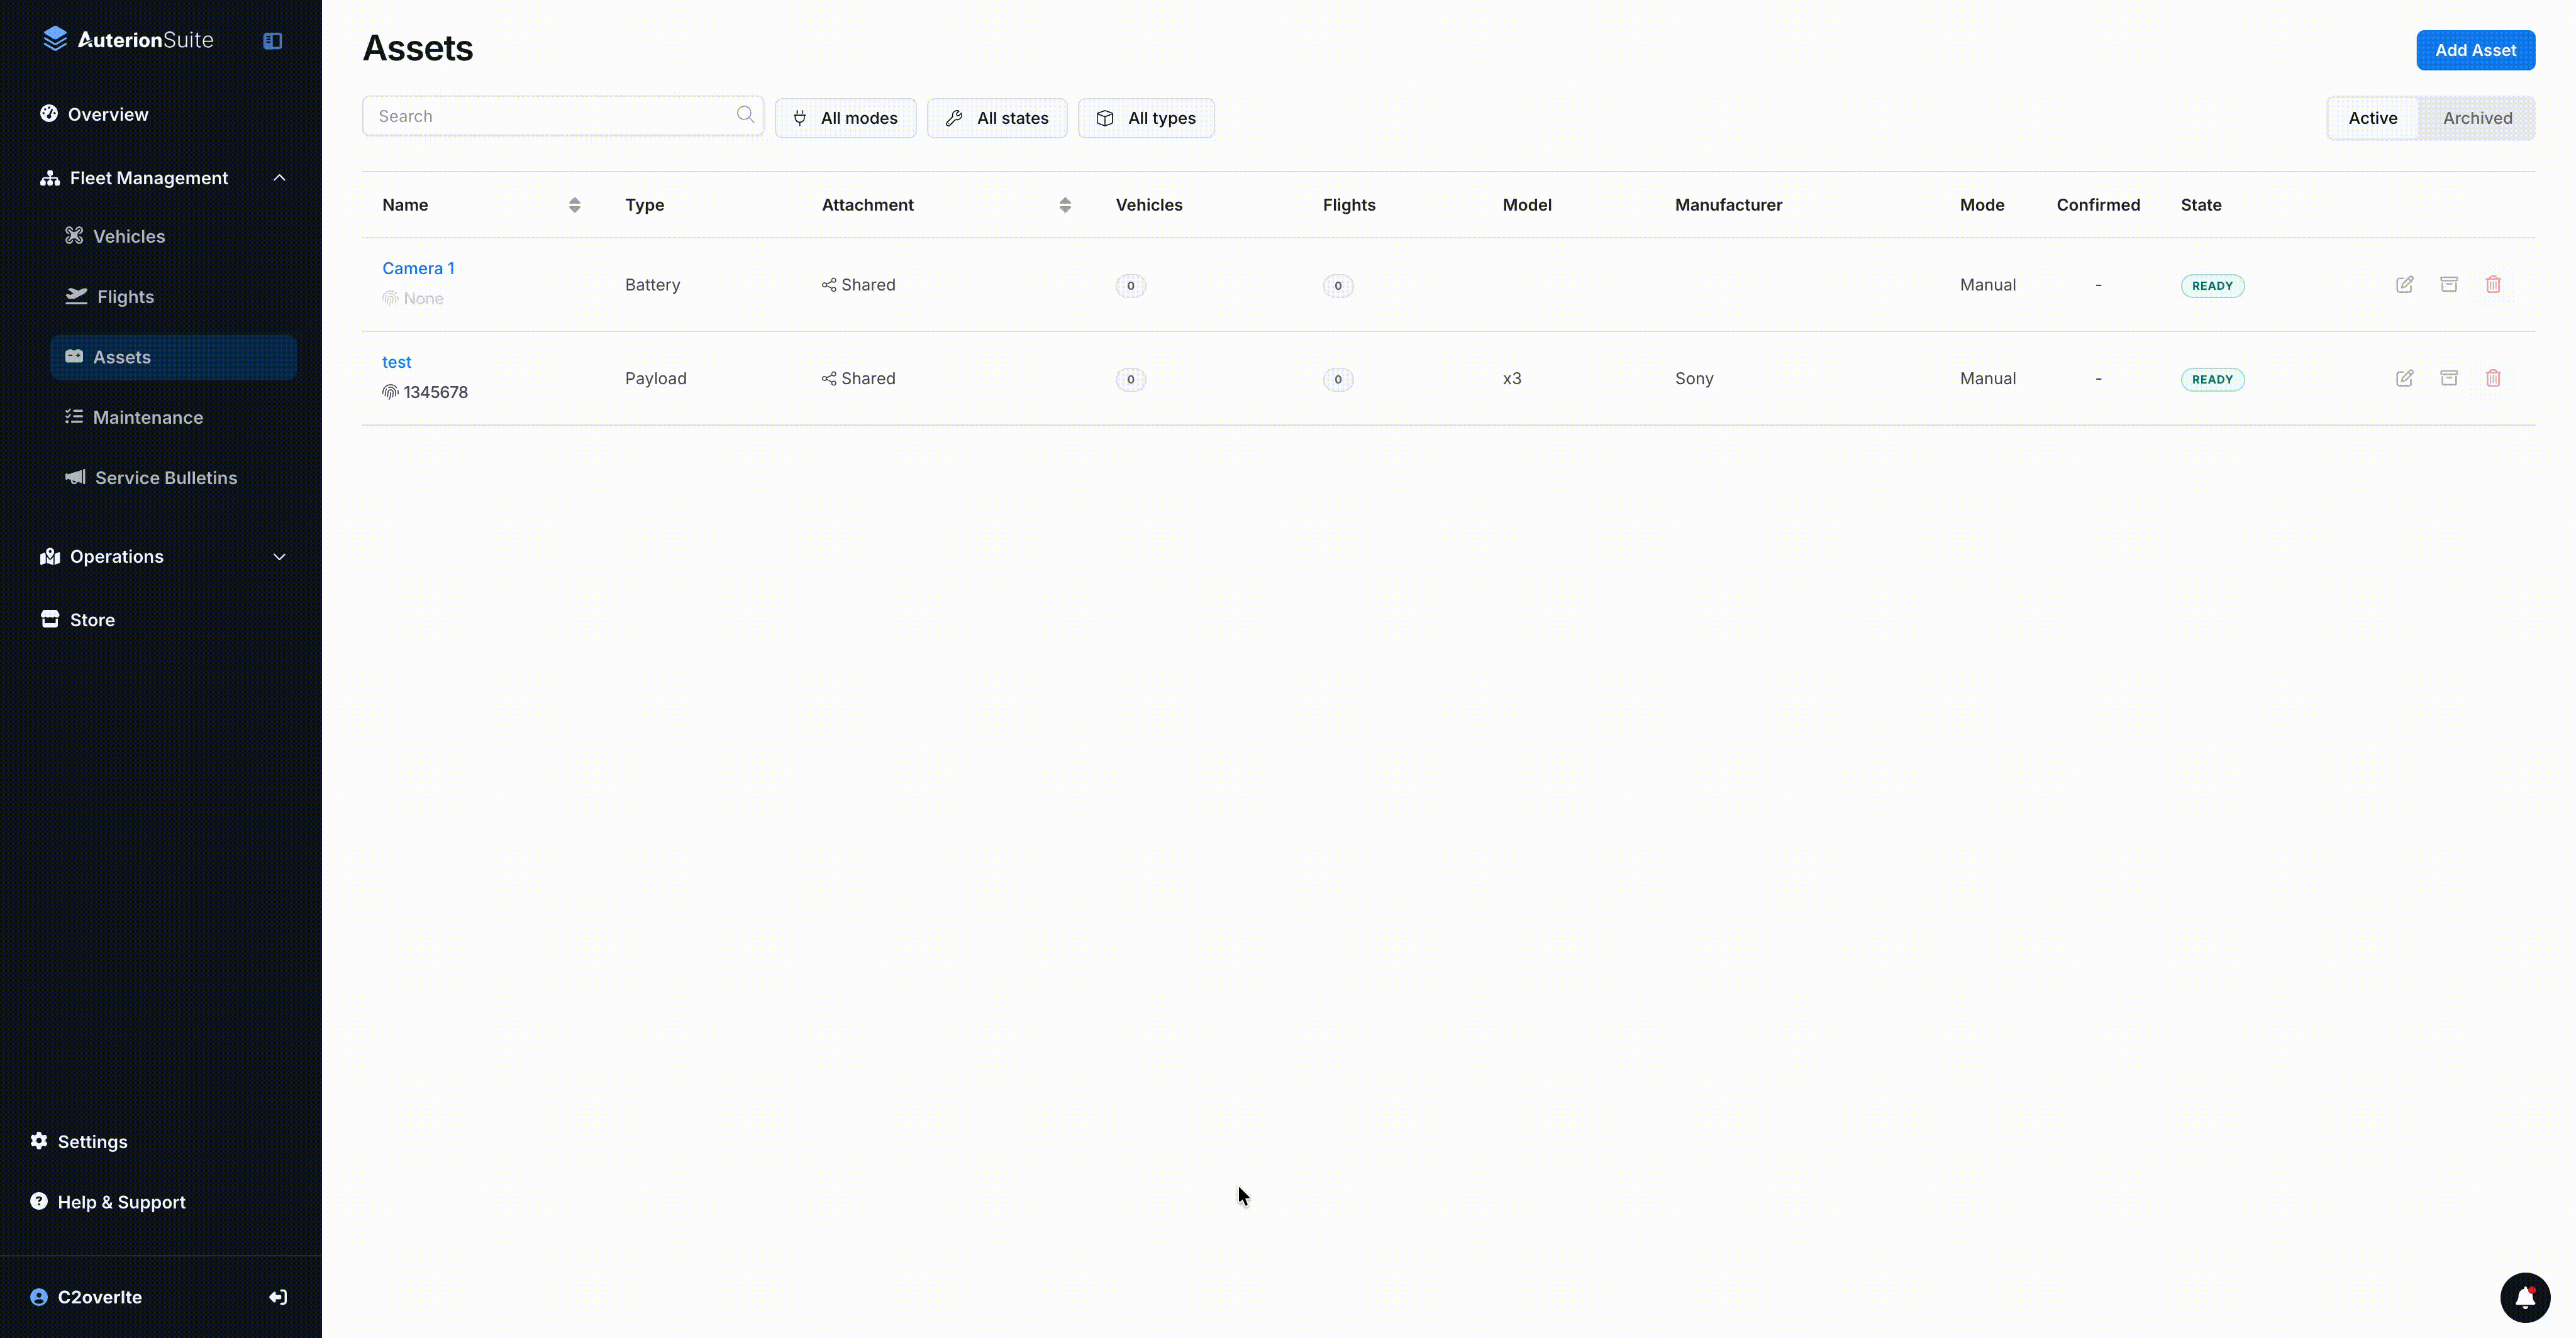Open the Camera 1 asset link
The height and width of the screenshot is (1338, 2576).
(x=418, y=268)
